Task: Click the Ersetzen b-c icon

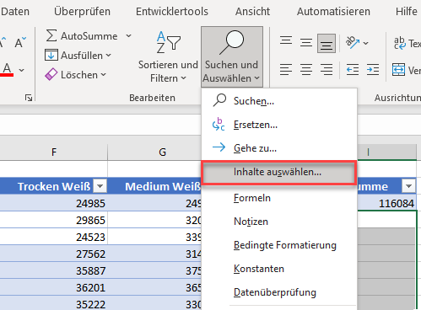Action: point(219,125)
